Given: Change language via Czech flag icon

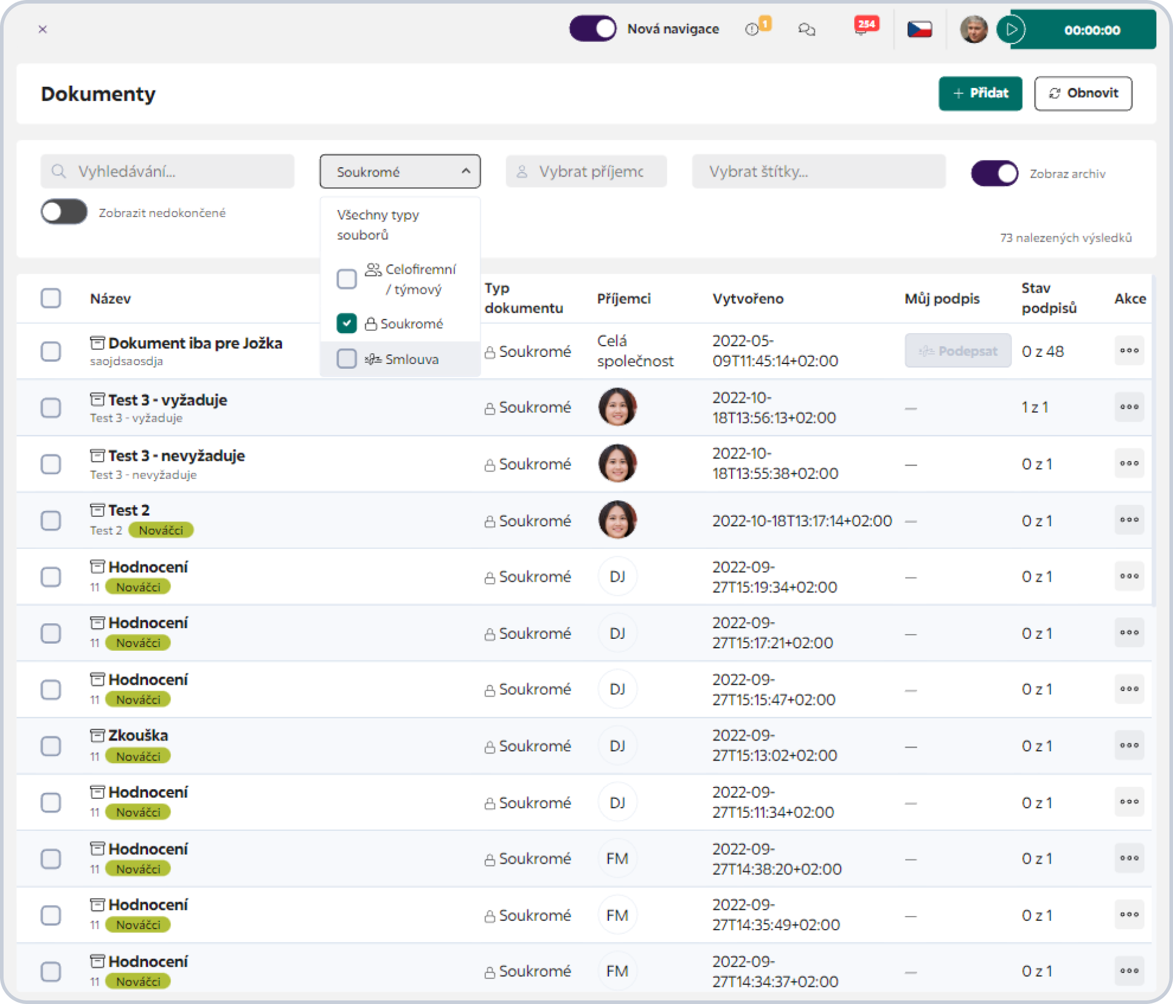Looking at the screenshot, I should click(919, 29).
